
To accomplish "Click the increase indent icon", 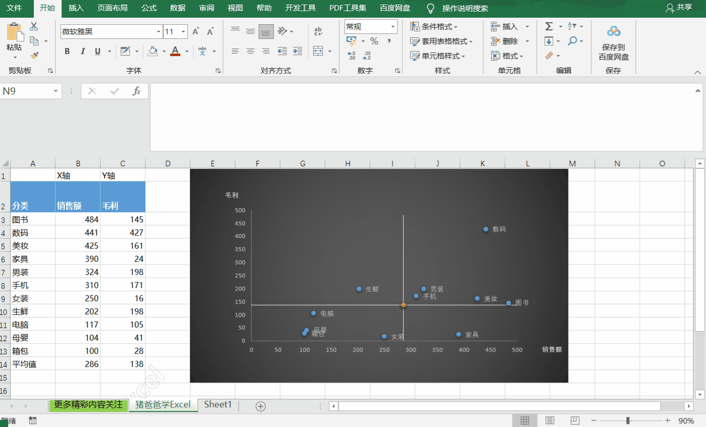I will coord(297,51).
